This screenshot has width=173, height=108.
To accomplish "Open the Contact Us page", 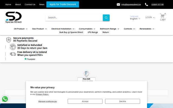I will (30, 5).
